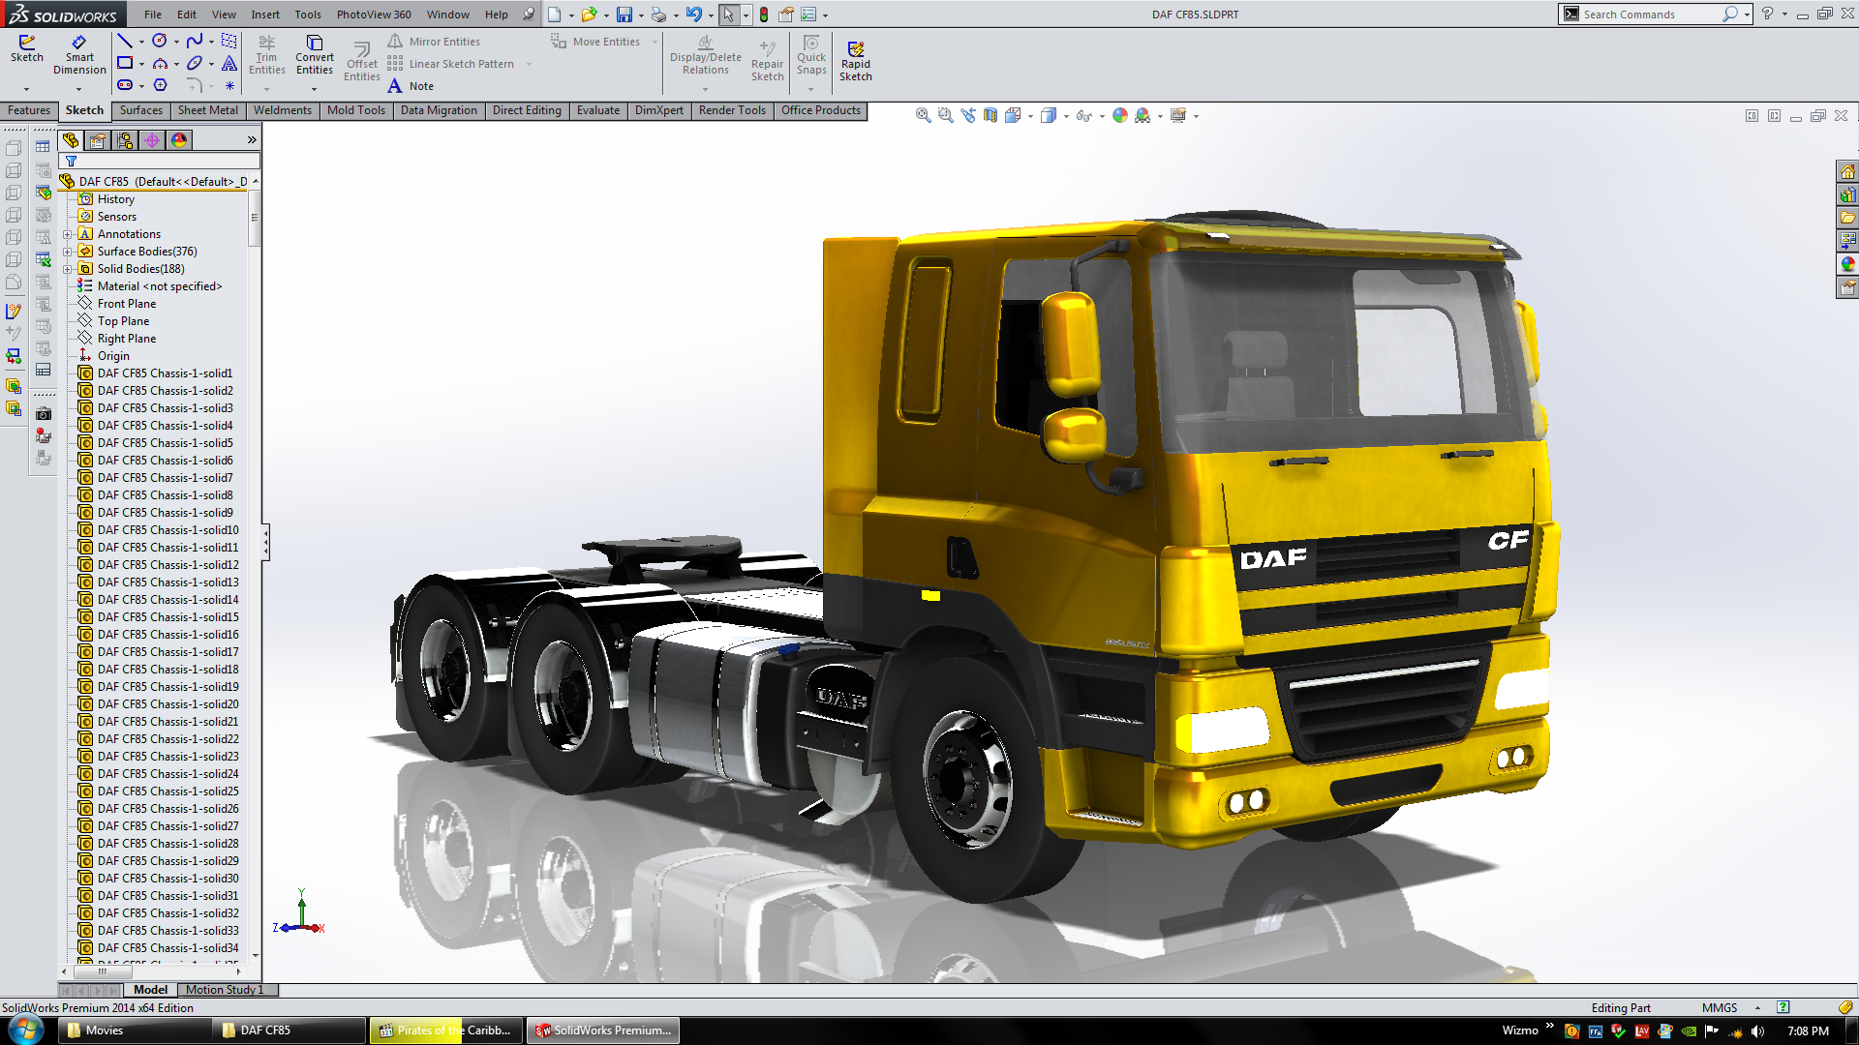This screenshot has width=1859, height=1045.
Task: Open the PhotoView 360 menu
Action: click(x=374, y=15)
